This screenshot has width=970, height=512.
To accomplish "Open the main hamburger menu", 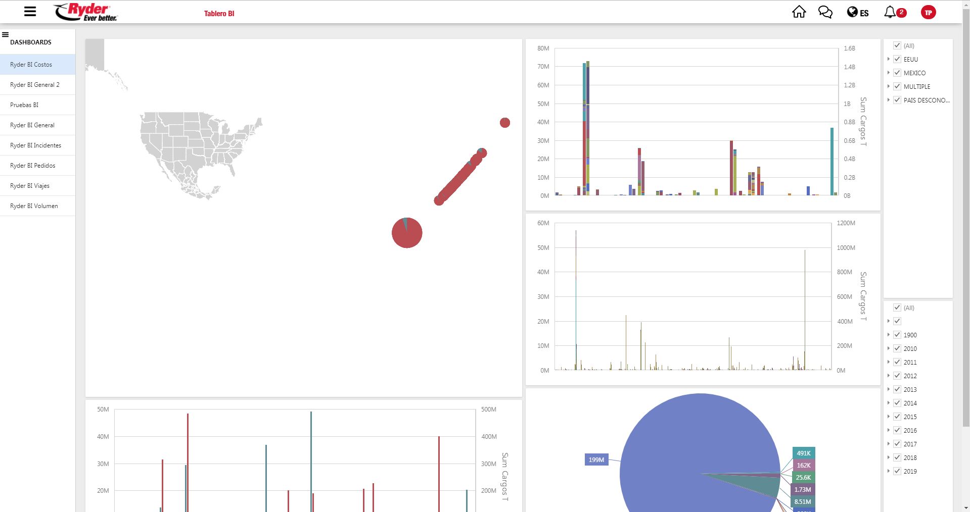I will pos(30,12).
